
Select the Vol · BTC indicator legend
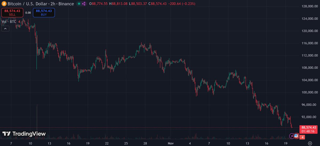tap(9, 22)
